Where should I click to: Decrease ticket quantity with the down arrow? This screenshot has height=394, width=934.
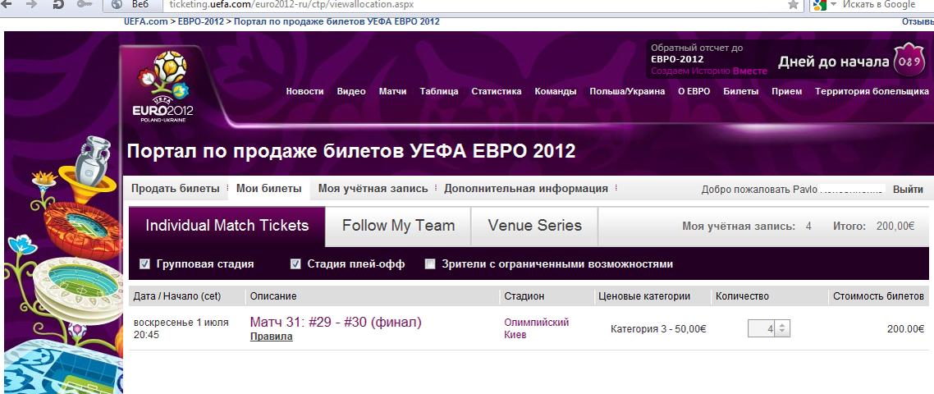pyautogui.click(x=782, y=332)
